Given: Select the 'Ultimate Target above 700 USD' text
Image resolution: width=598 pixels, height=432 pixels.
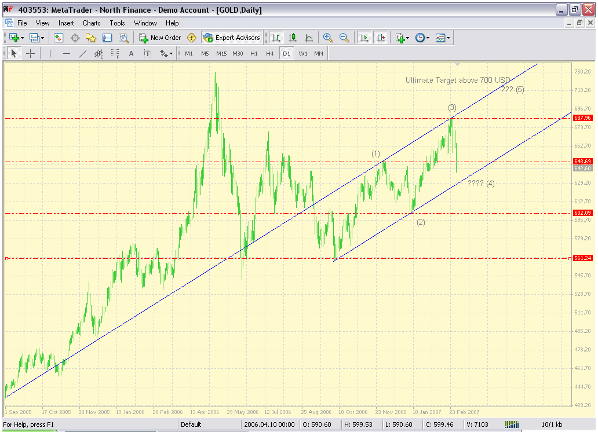Looking at the screenshot, I should pos(458,80).
